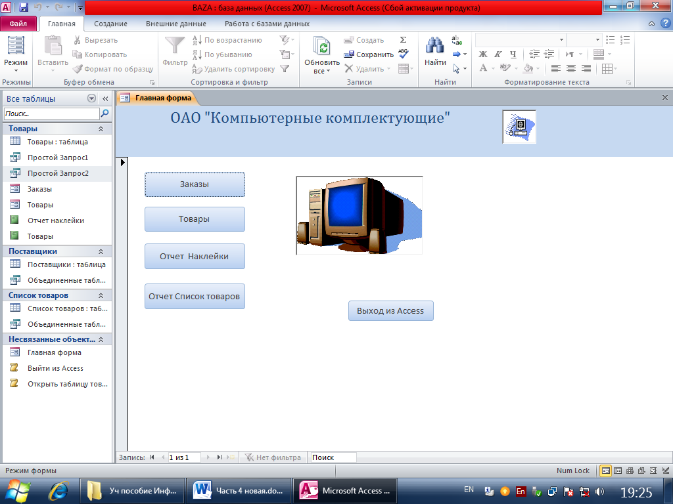Collapse navigation pane with double chevron
This screenshot has width=673, height=504.
[105, 98]
